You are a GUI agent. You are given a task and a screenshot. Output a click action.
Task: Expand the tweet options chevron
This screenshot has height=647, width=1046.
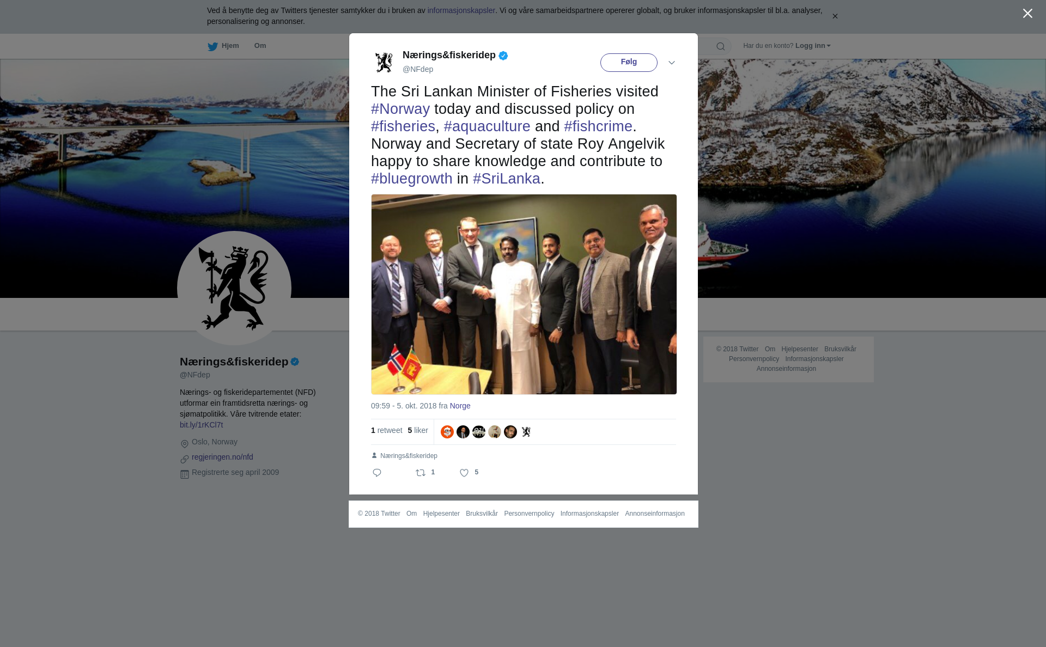672,63
